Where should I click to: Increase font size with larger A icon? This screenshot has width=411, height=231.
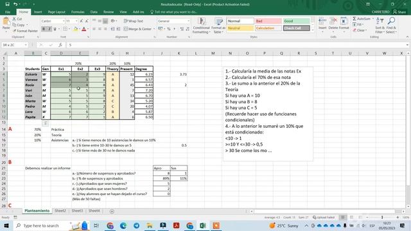[82, 21]
